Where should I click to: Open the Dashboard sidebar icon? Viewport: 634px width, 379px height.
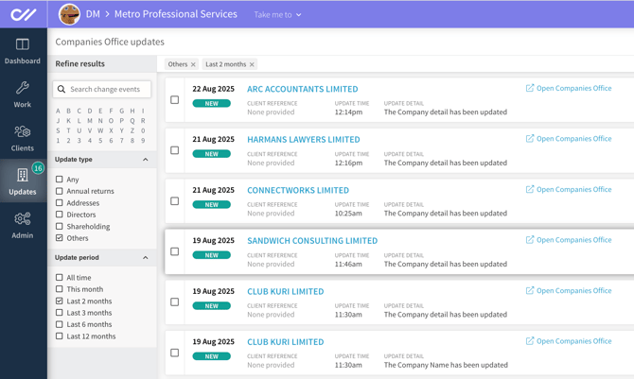23,44
